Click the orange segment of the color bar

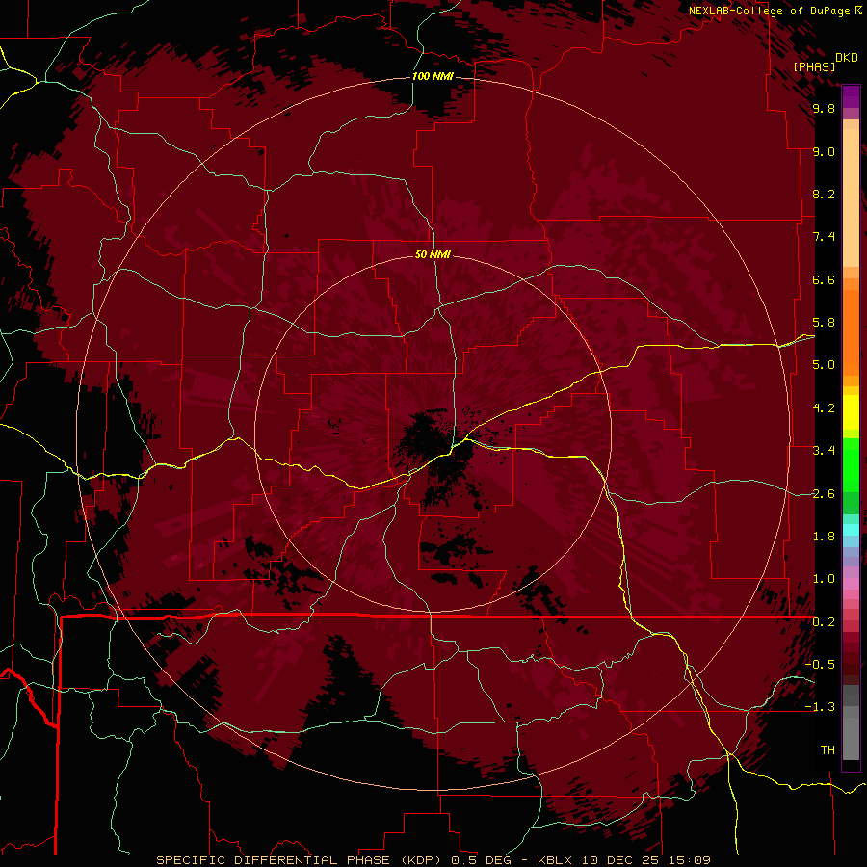pos(851,331)
